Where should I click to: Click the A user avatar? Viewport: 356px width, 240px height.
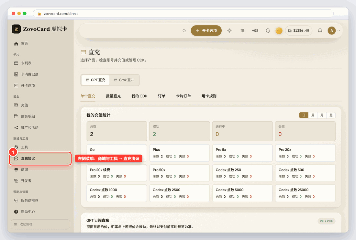point(332,31)
